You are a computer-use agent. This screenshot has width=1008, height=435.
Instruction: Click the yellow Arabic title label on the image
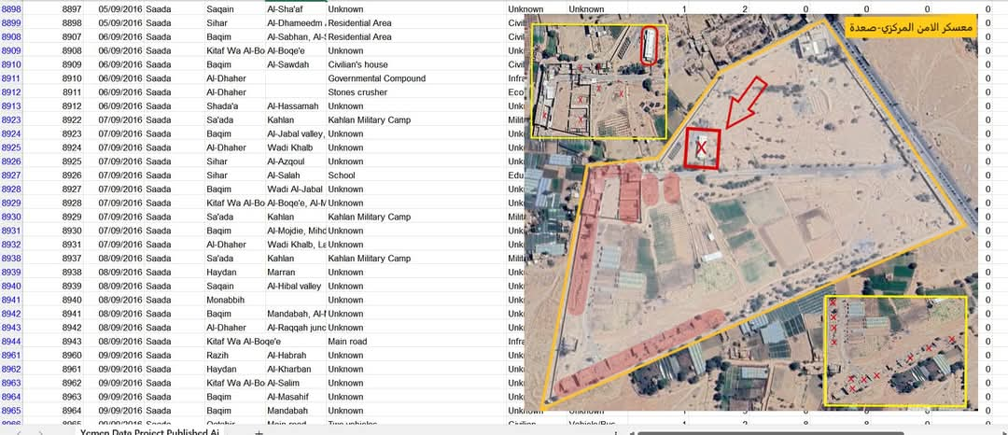[x=911, y=28]
